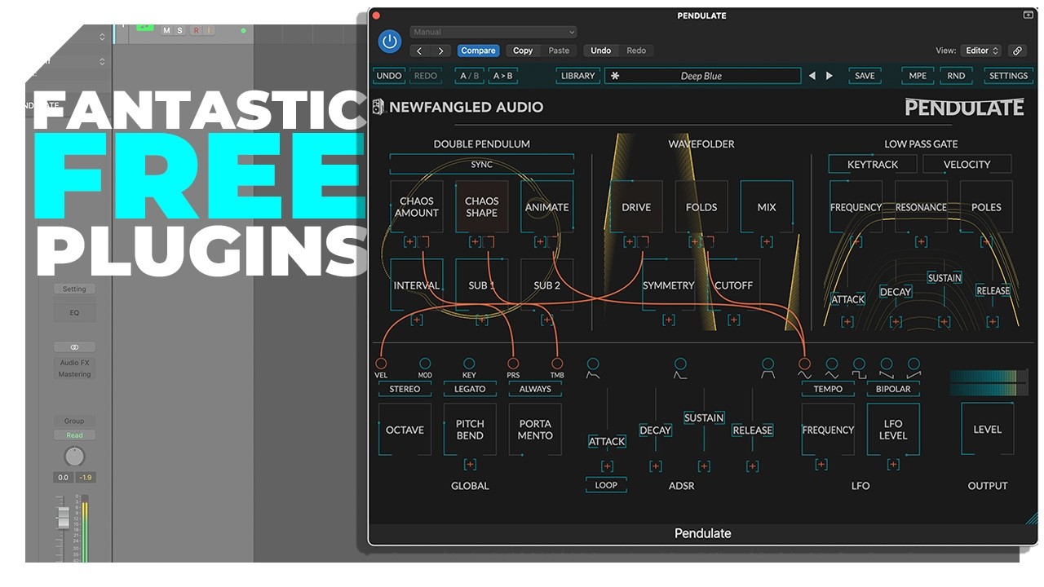This screenshot has height=587, width=1044.
Task: Select the MOD modulation source circle
Action: tap(425, 364)
